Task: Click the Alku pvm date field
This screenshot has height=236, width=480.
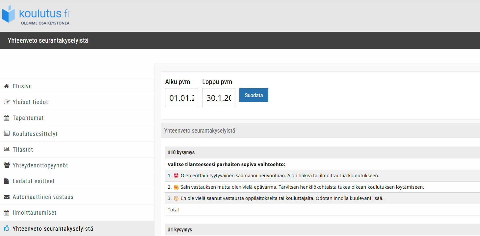Action: pos(181,98)
